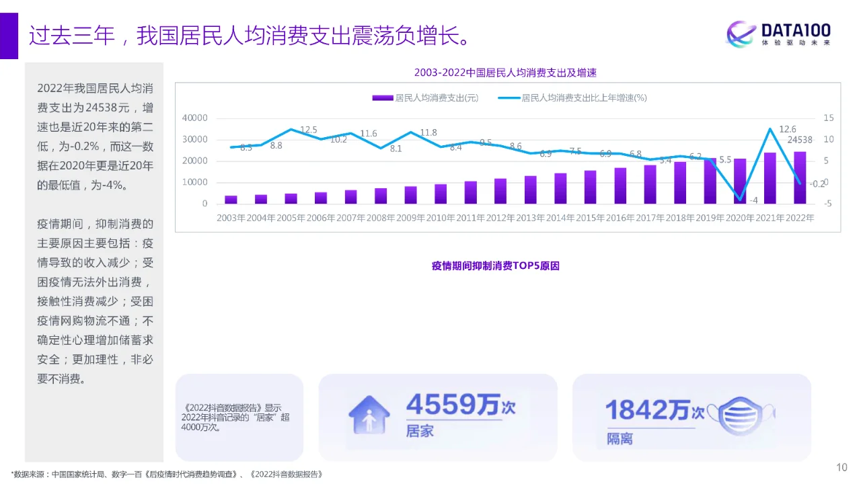Click the -5 right axis value

[x=827, y=204]
